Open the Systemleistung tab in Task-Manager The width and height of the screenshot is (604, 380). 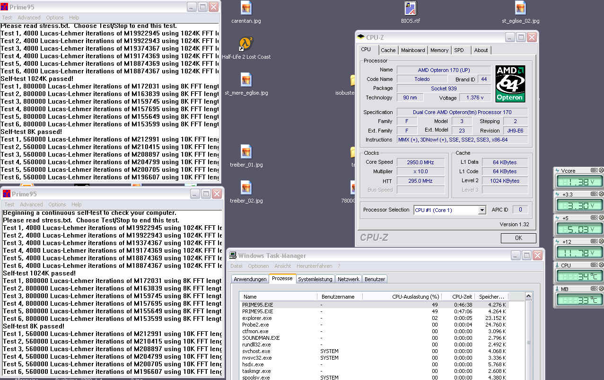(315, 279)
